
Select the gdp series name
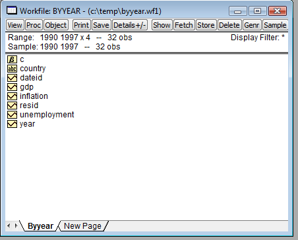[26, 87]
